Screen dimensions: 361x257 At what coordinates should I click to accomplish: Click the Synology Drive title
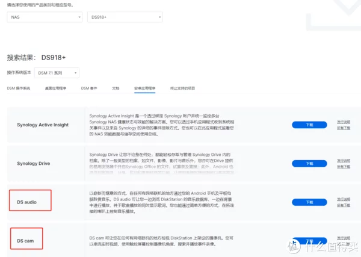[x=33, y=164]
